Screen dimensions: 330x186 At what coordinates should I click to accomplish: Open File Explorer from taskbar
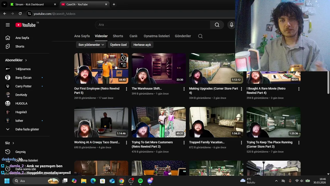84,181
